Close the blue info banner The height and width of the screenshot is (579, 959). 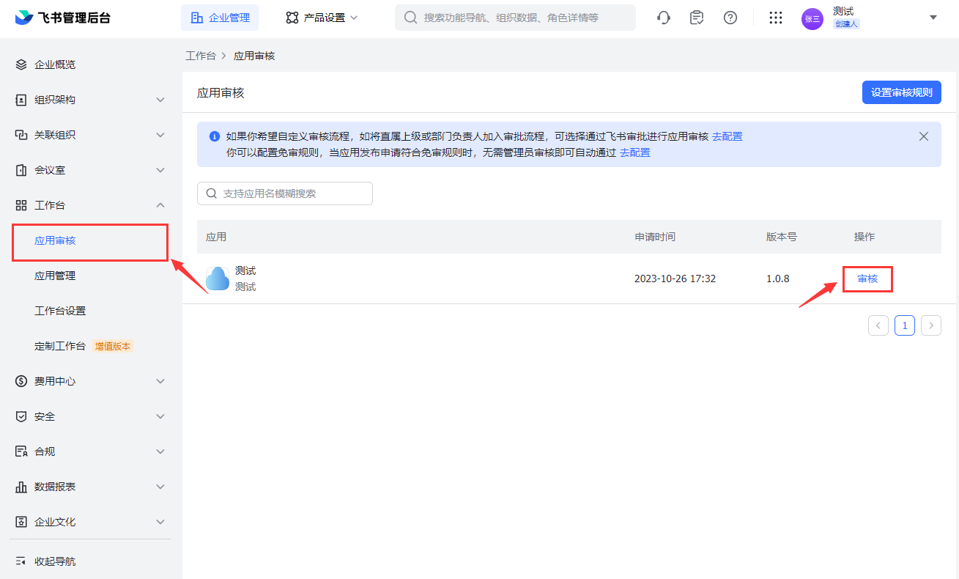tap(924, 136)
